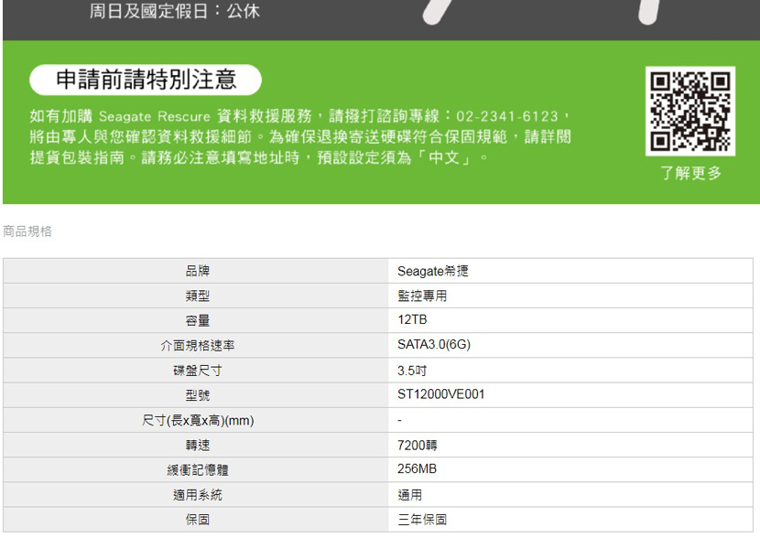Click the phone number 02-2341-6123
Viewport: 760px width, 538px height.
coord(507,116)
